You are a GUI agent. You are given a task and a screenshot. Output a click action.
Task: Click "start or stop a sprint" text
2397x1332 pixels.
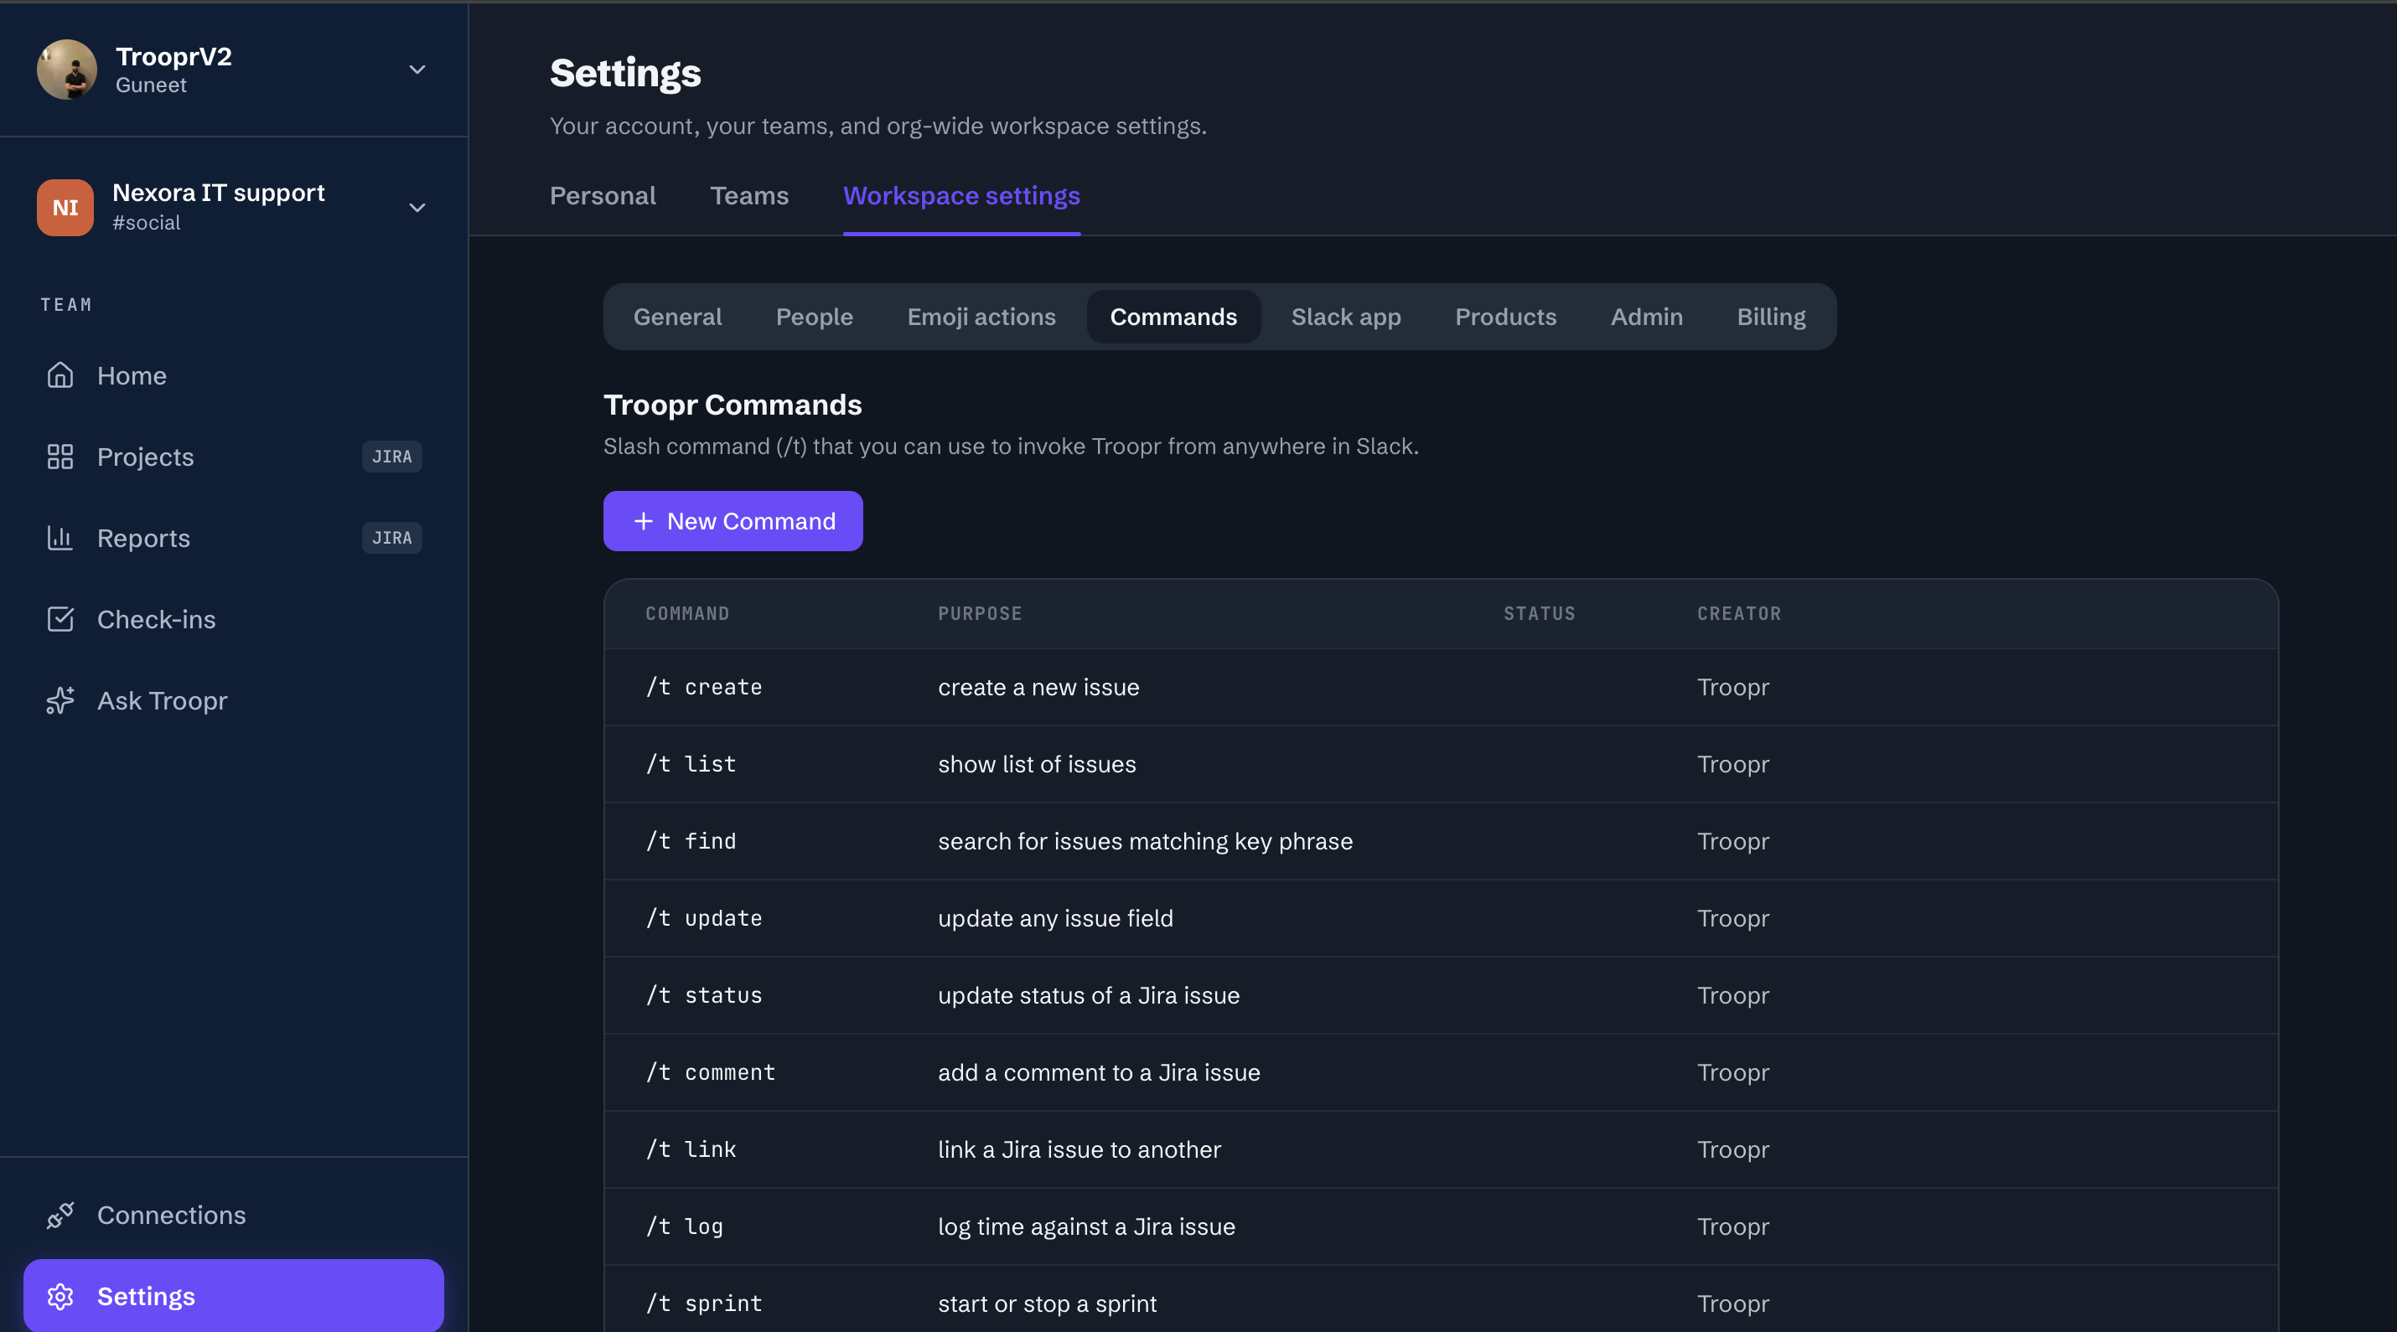tap(1047, 1304)
